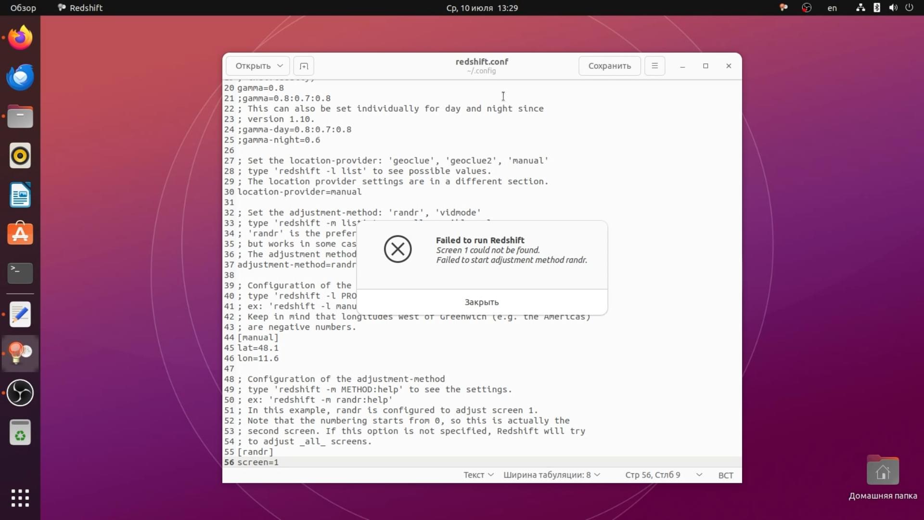The width and height of the screenshot is (924, 520).
Task: Open volume icon in top bar
Action: [x=893, y=8]
